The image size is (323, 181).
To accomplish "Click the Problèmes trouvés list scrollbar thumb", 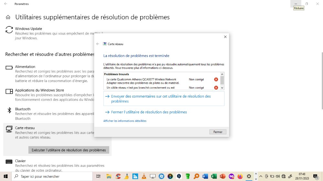I will (x=222, y=80).
